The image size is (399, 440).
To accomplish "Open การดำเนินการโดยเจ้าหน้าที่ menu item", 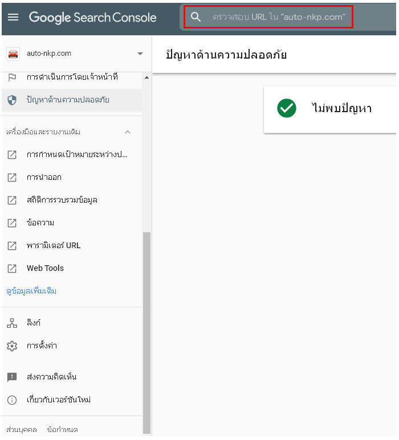I will click(x=72, y=77).
